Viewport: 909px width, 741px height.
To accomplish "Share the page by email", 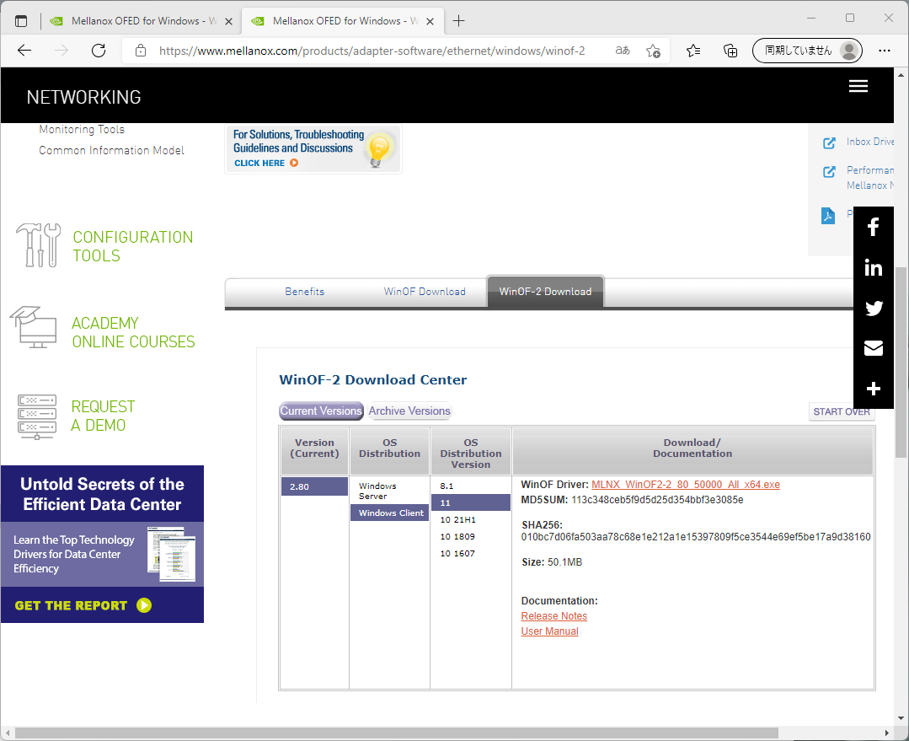I will [874, 348].
